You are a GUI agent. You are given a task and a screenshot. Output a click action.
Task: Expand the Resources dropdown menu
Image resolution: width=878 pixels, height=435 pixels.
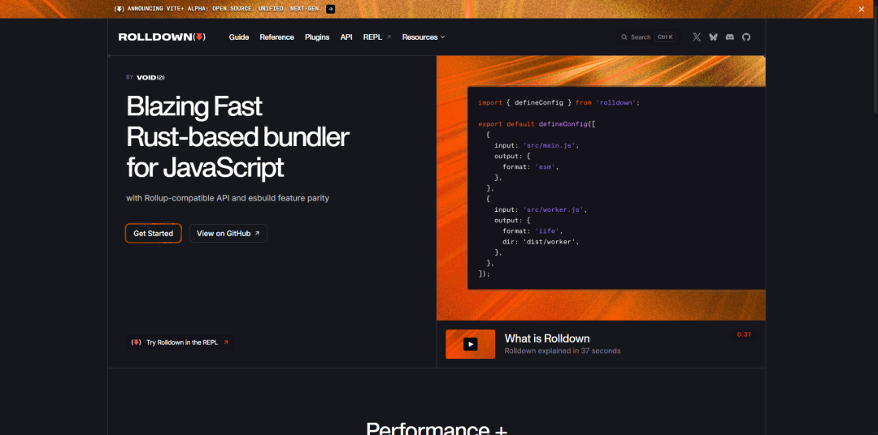point(424,37)
